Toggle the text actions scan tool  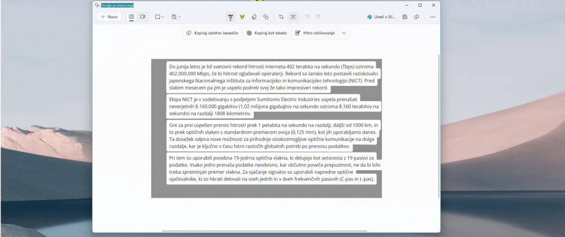pyautogui.click(x=293, y=17)
